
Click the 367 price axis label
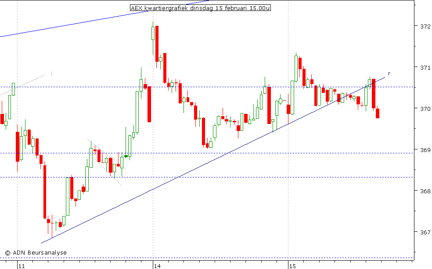[425, 233]
